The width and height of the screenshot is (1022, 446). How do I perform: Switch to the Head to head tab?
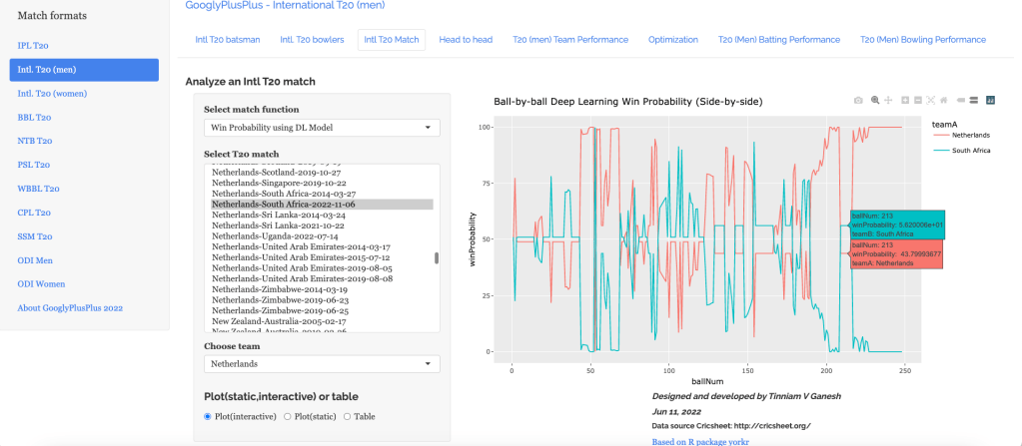[466, 40]
